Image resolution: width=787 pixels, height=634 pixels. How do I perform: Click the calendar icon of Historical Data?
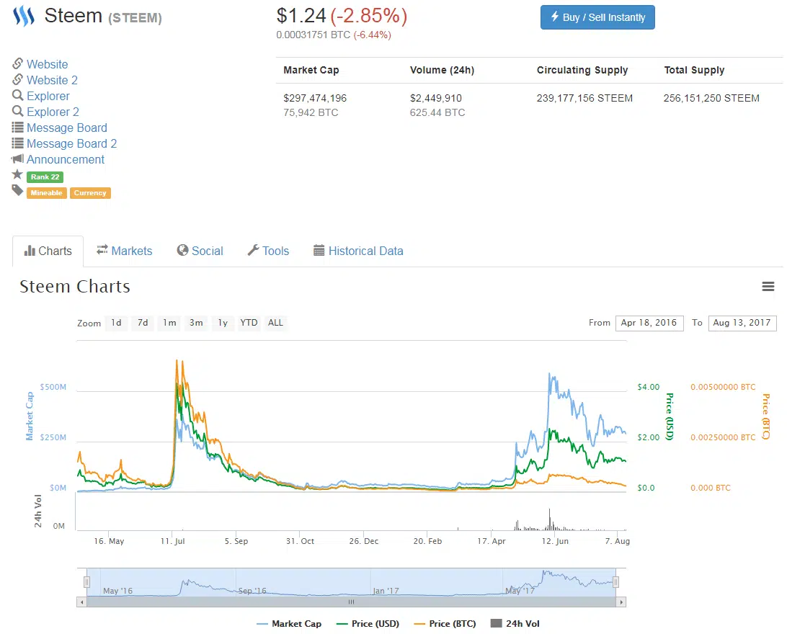tap(319, 250)
